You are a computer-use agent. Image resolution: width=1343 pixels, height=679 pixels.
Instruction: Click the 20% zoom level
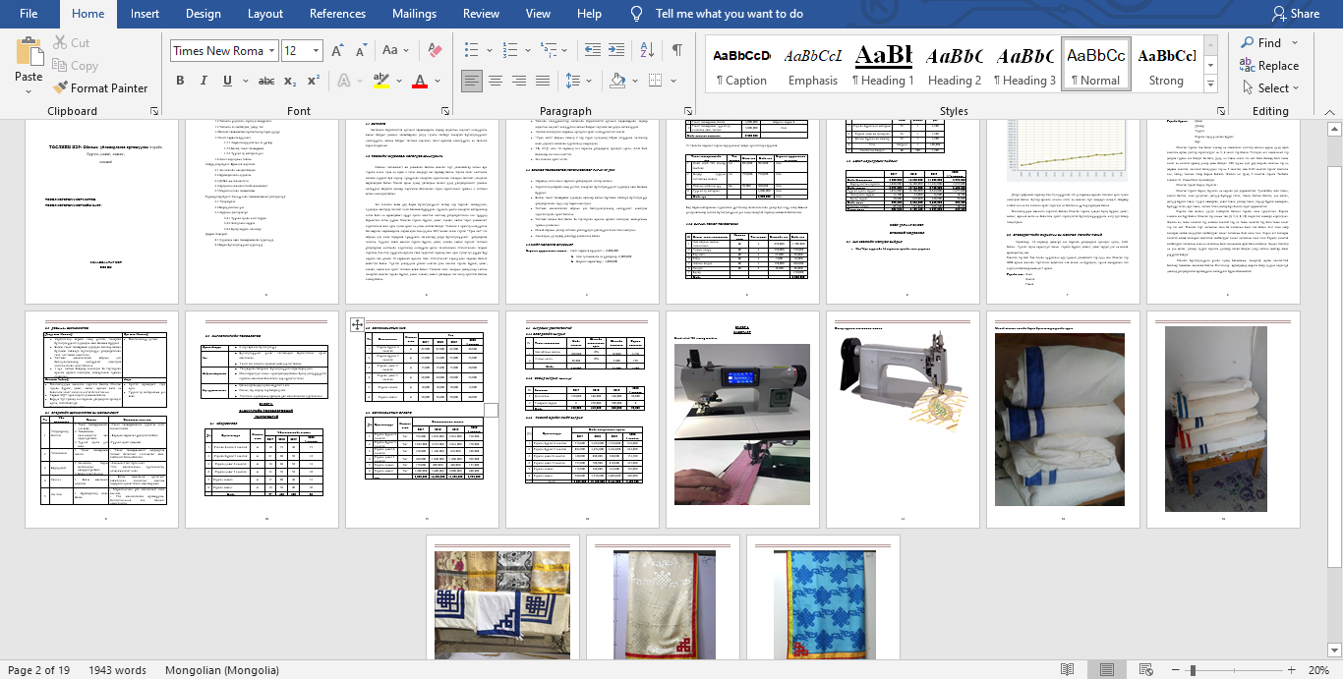tap(1318, 669)
